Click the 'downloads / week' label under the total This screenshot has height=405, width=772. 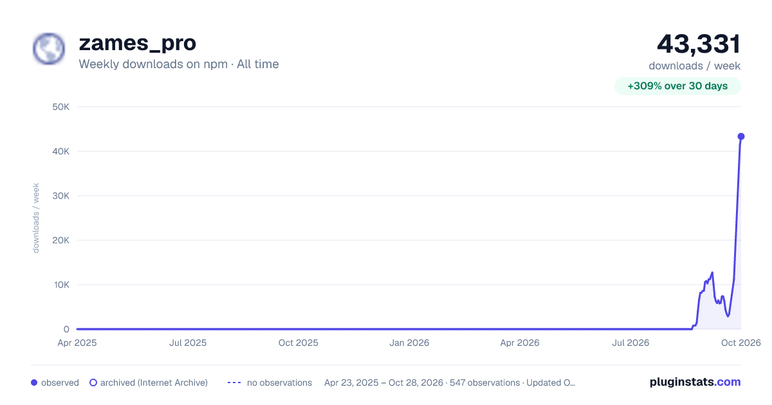pyautogui.click(x=695, y=66)
